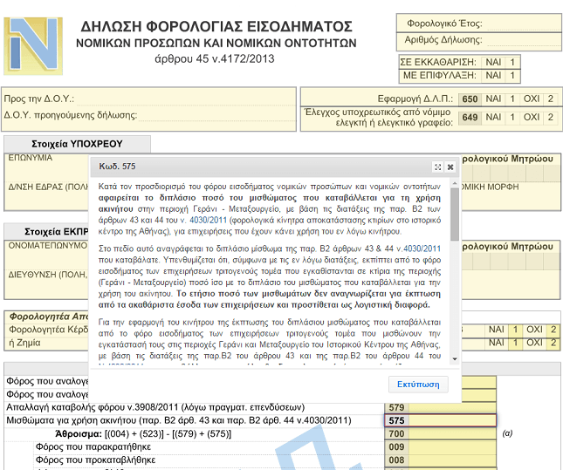Select ΝΑΙ 1 for ΣΕ ΕΚΚΑΘΑΡΙΣΗ
The width and height of the screenshot is (563, 470).
coord(501,63)
